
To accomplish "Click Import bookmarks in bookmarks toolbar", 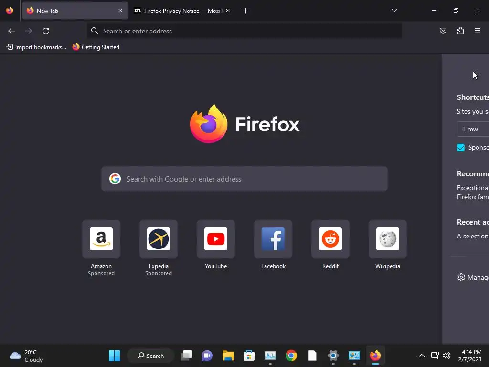I will pos(36,47).
